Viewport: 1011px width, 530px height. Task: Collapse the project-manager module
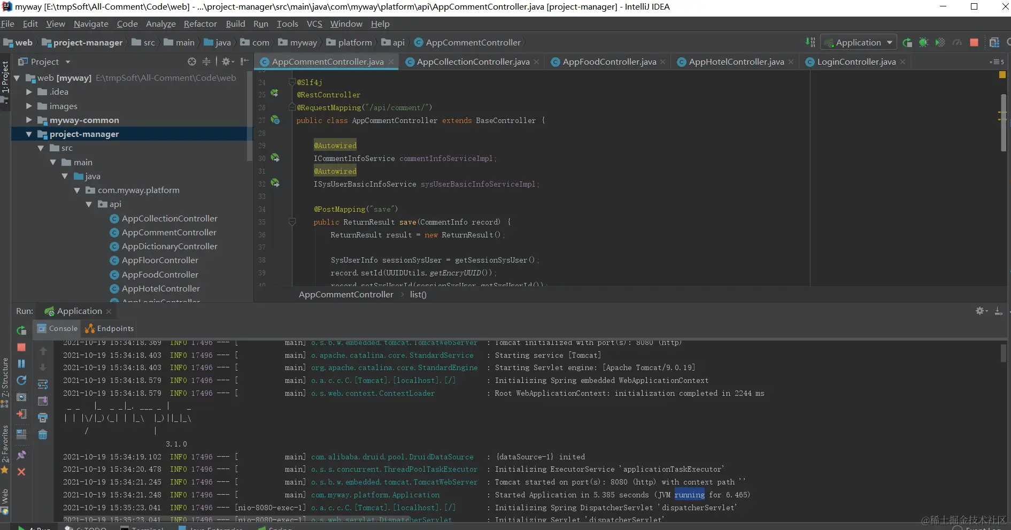click(29, 134)
